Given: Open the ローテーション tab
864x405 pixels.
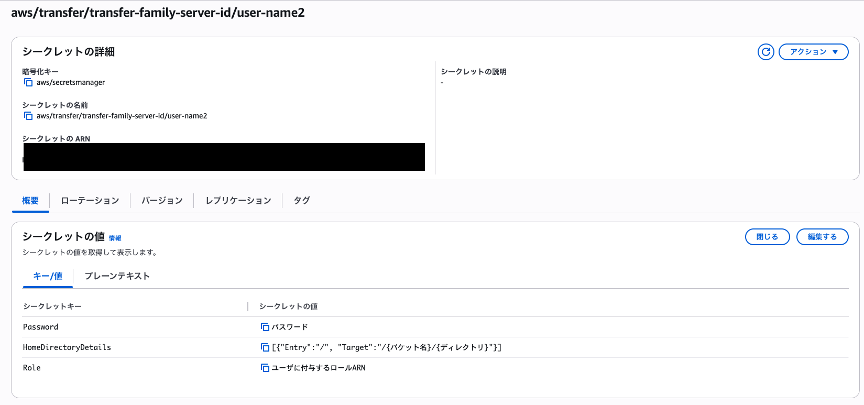Looking at the screenshot, I should coord(90,201).
